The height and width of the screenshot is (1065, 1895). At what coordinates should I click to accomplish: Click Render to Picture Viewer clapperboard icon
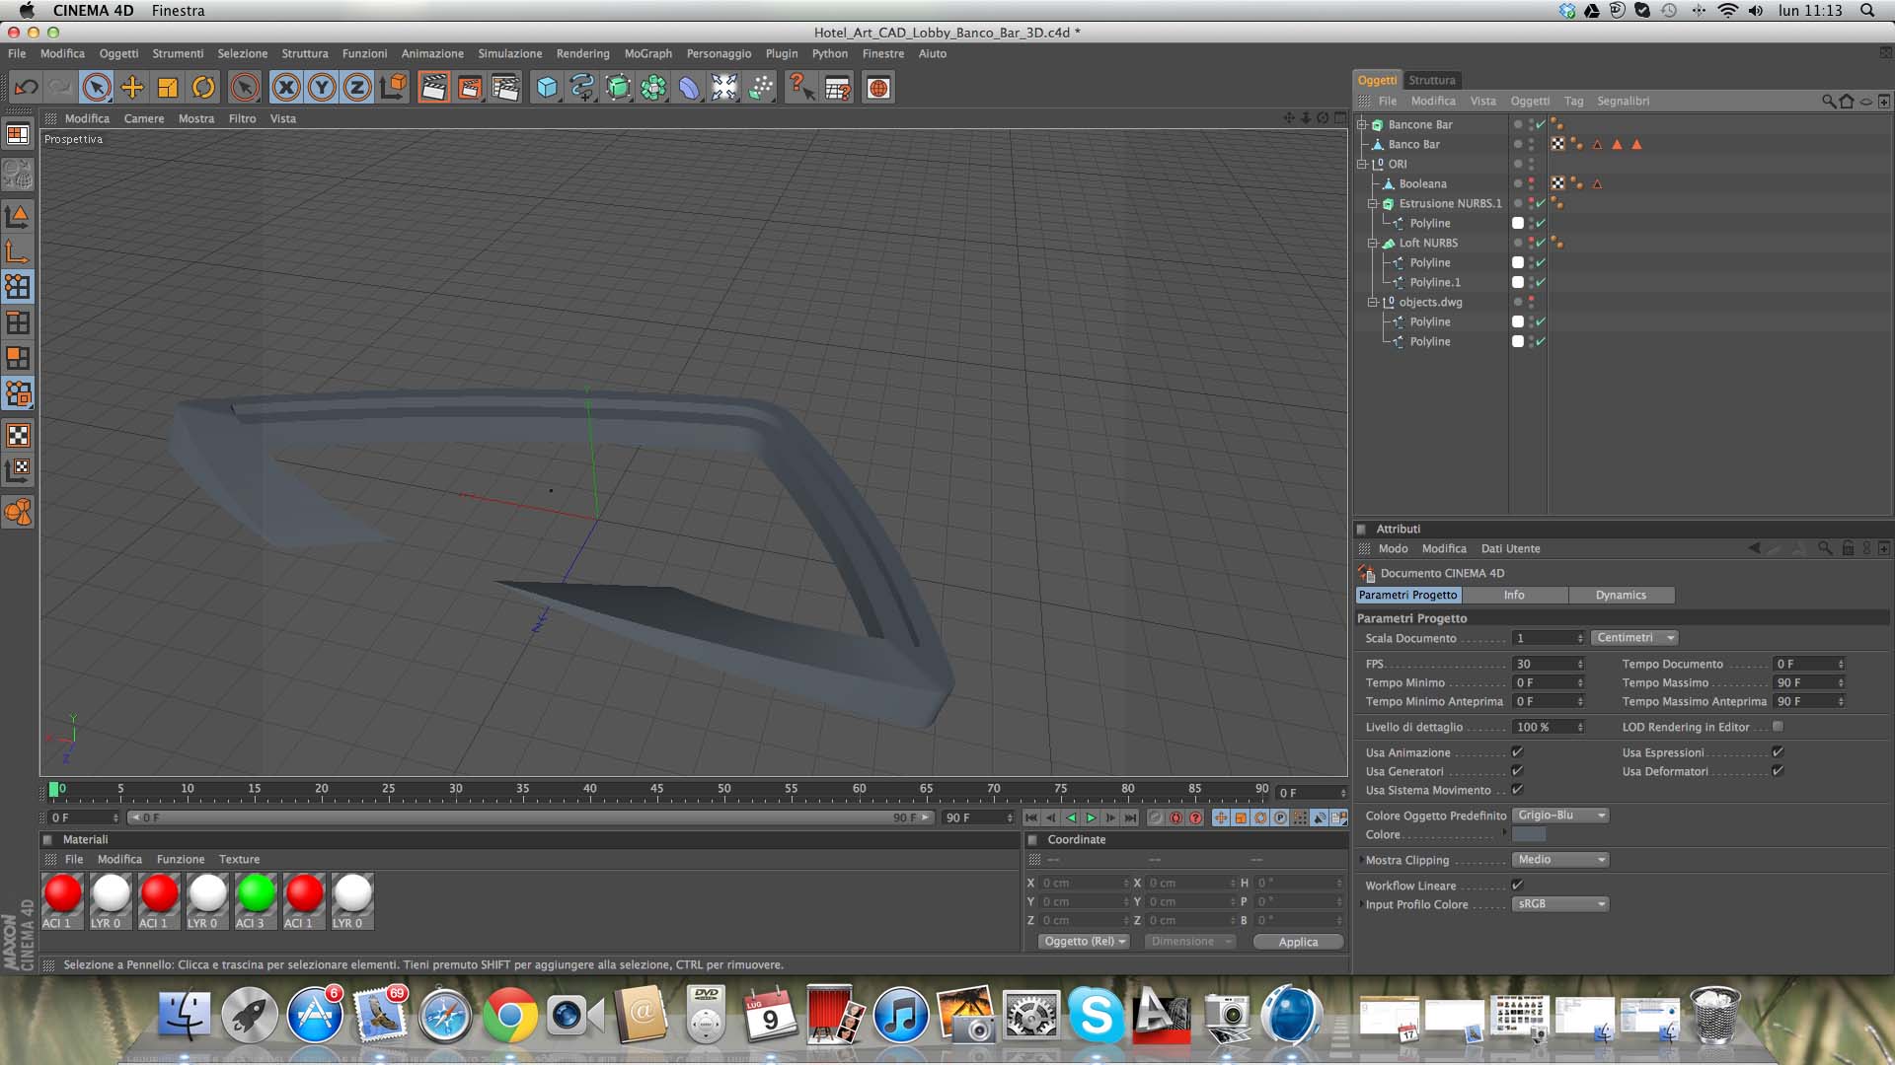(x=470, y=88)
